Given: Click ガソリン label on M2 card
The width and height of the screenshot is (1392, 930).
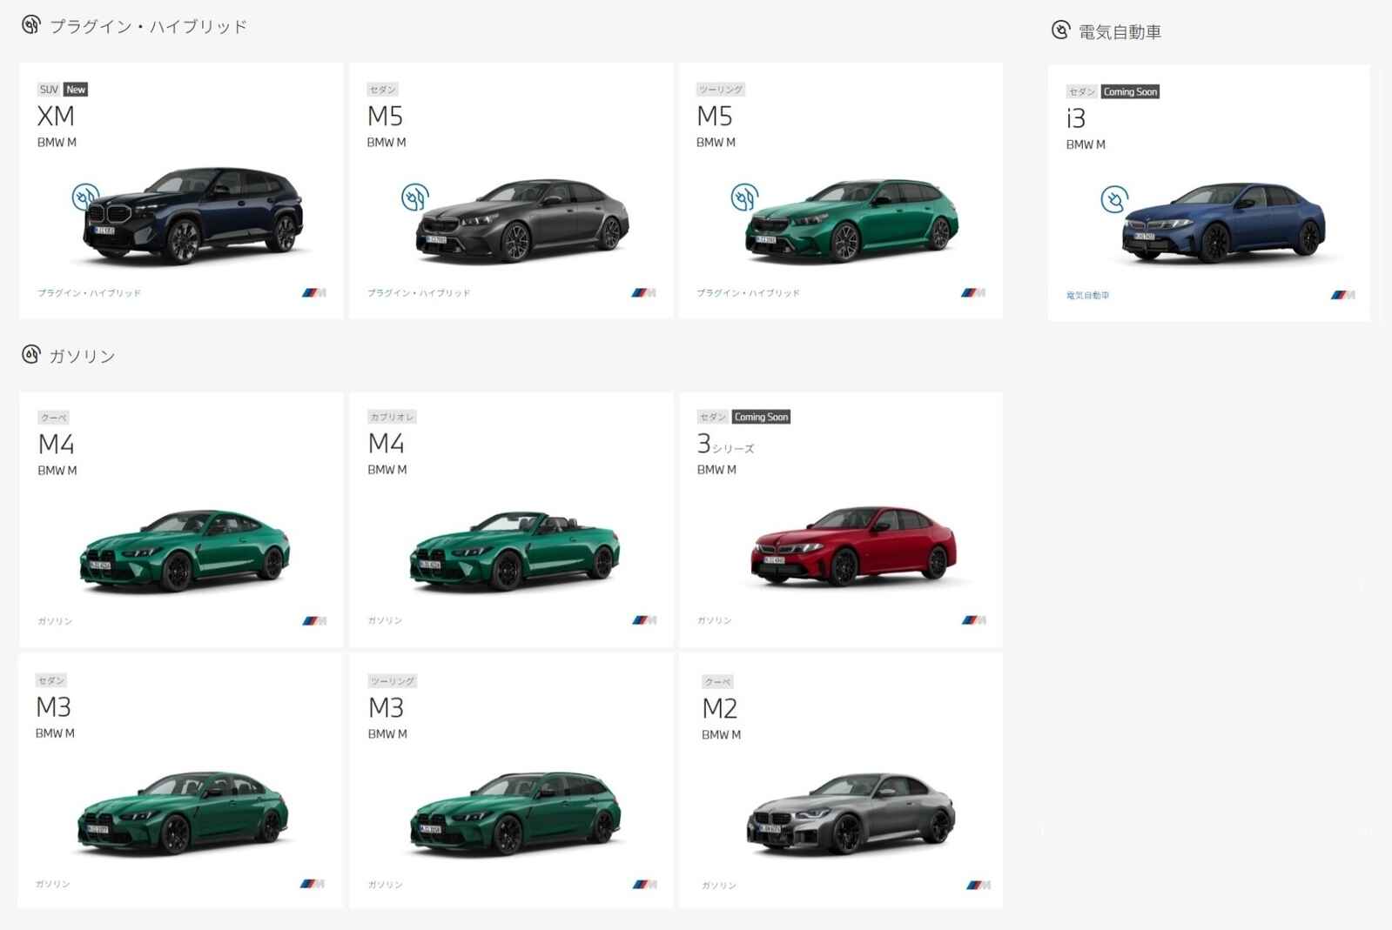Looking at the screenshot, I should click(719, 886).
